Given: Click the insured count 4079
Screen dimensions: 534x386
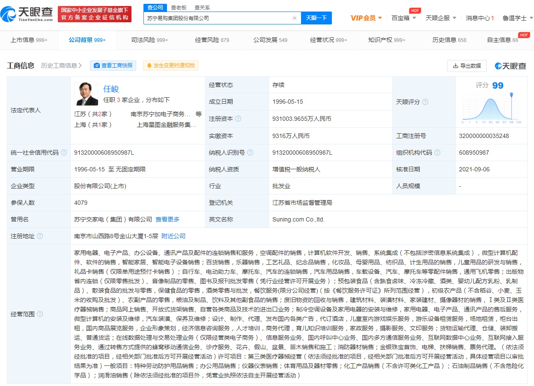Looking at the screenshot, I should (81, 203).
